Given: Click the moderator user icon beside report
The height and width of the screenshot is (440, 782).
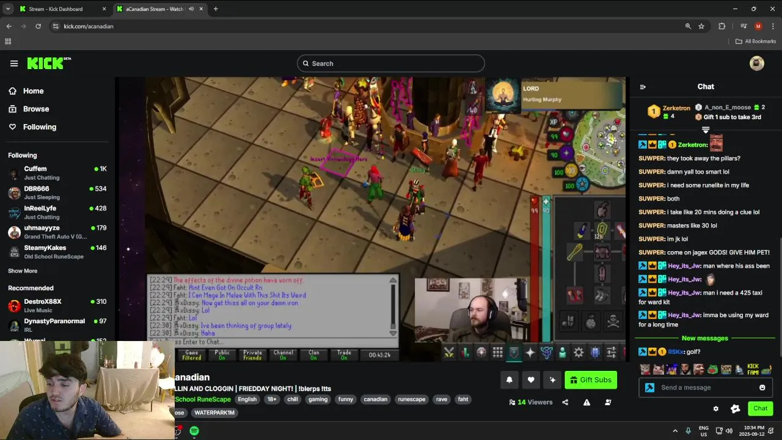Looking at the screenshot, I should 608,402.
